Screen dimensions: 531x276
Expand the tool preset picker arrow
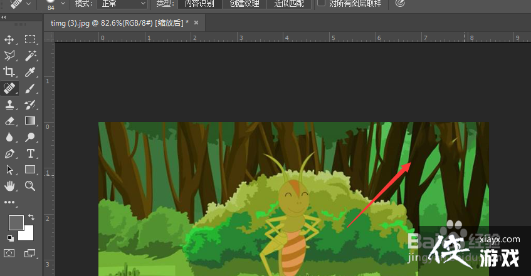click(29, 4)
